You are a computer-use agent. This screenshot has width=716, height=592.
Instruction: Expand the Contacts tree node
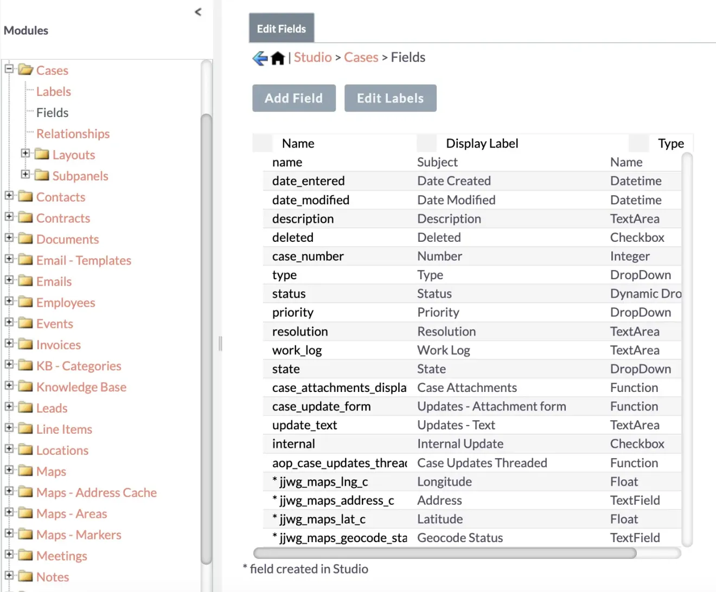coord(9,196)
